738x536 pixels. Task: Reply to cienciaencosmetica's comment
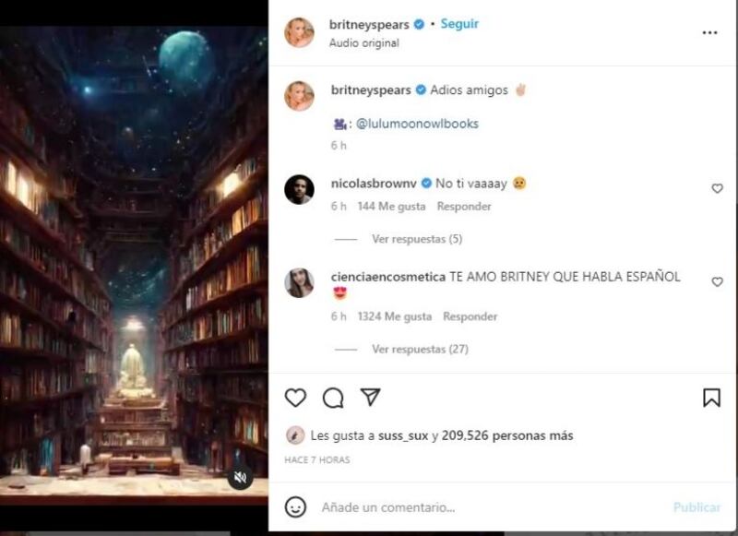(x=470, y=316)
